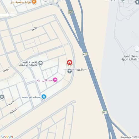Image resolution: width=139 pixels, height=139 pixels.
Task: Click the بوفية طعمية بدر restaurant label
Action: [21, 2]
